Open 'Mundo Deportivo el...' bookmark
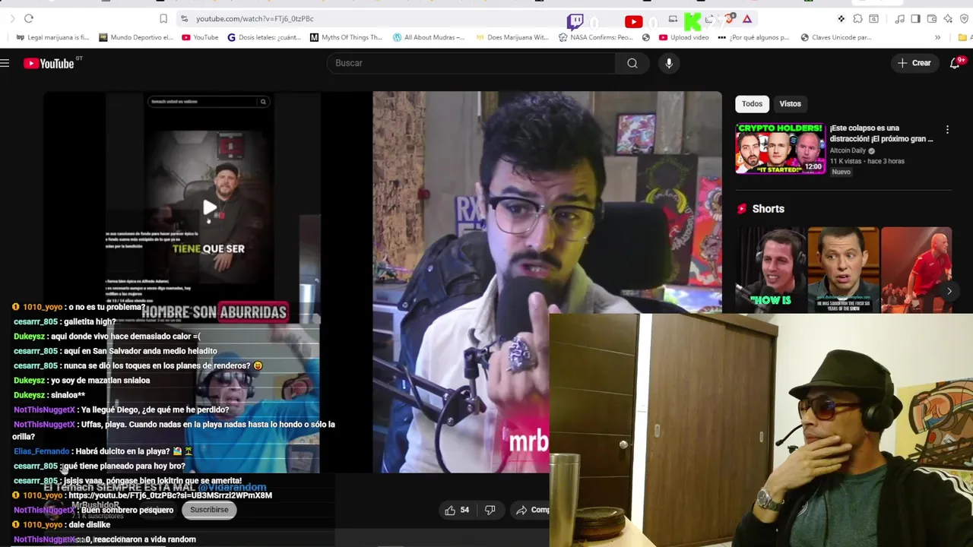 pos(136,37)
